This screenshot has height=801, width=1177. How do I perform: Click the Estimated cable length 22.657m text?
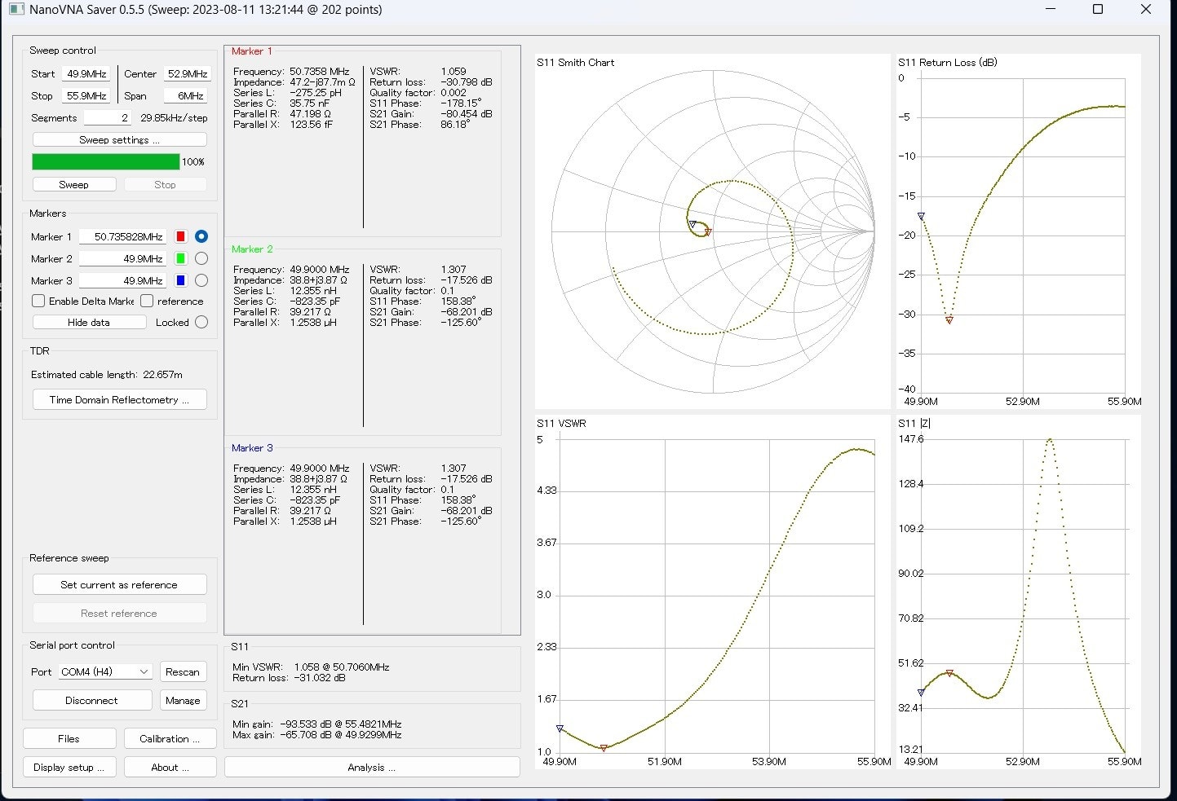pyautogui.click(x=107, y=375)
